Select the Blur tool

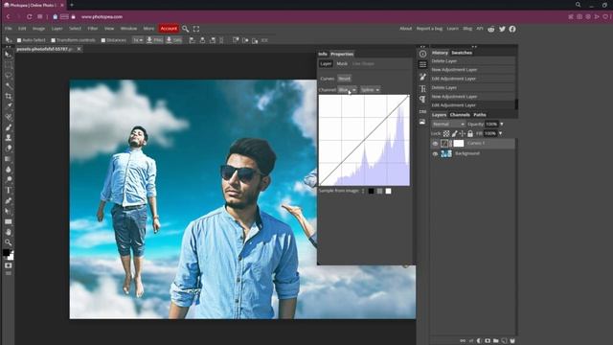[x=9, y=170]
